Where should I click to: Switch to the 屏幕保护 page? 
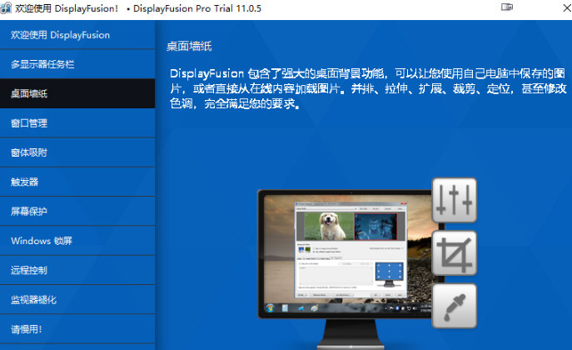[x=77, y=212]
